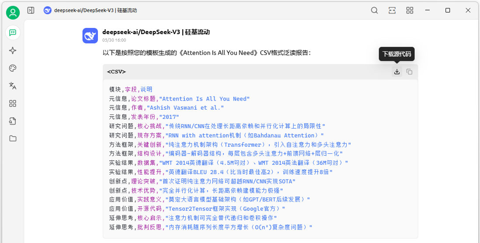
Task: Open the mini apps grid sidebar icon
Action: [x=13, y=104]
